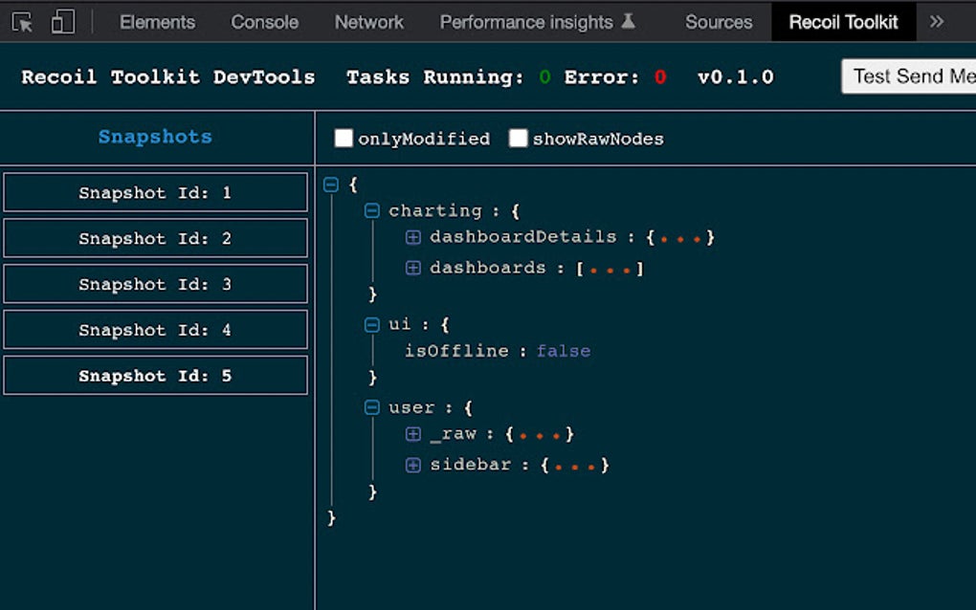Enable the onlyModified checkbox
The image size is (976, 610).
[344, 138]
